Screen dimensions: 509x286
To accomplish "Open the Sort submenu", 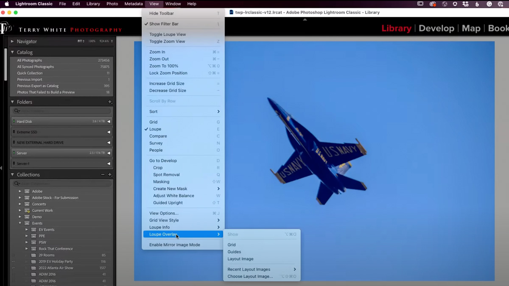I will [x=154, y=111].
